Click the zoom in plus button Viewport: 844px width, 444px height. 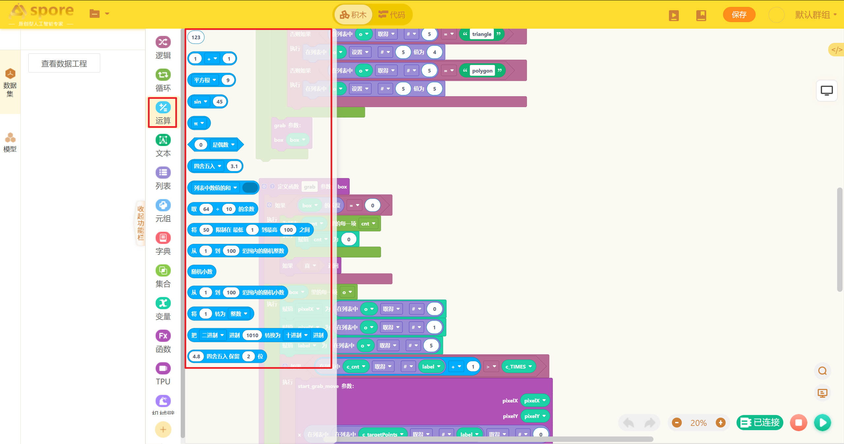pos(721,423)
